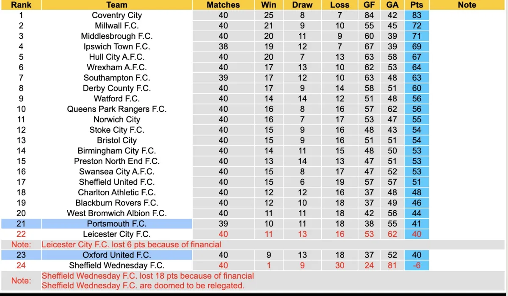Select Ipswich Town F.C. in the table
Screen dimensions: 508x296
[x=117, y=47]
